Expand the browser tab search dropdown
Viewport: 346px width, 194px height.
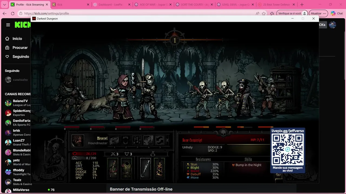(4, 5)
